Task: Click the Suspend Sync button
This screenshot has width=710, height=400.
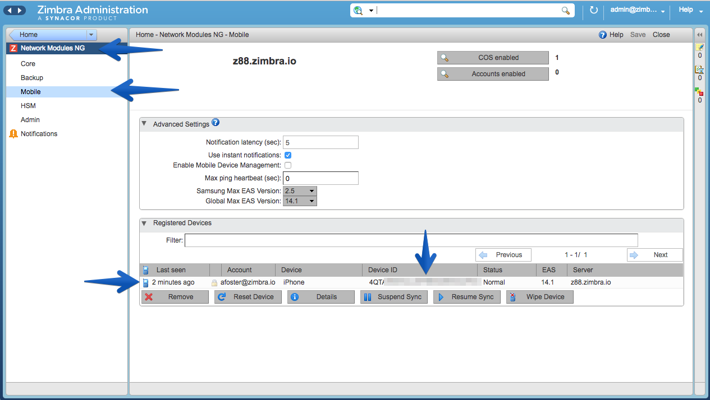Action: click(394, 297)
